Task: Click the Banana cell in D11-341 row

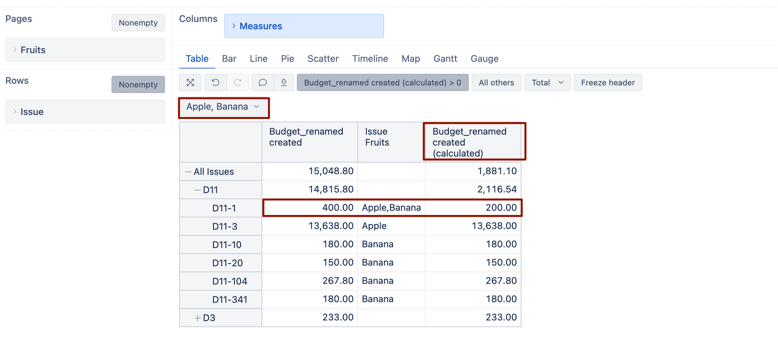Action: (391, 299)
